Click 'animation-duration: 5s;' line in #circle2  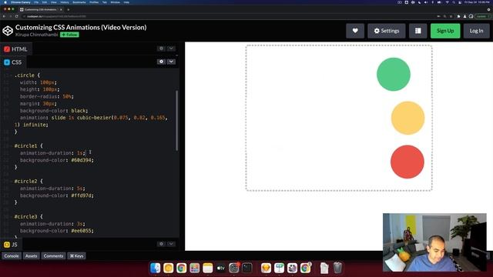[x=52, y=189]
